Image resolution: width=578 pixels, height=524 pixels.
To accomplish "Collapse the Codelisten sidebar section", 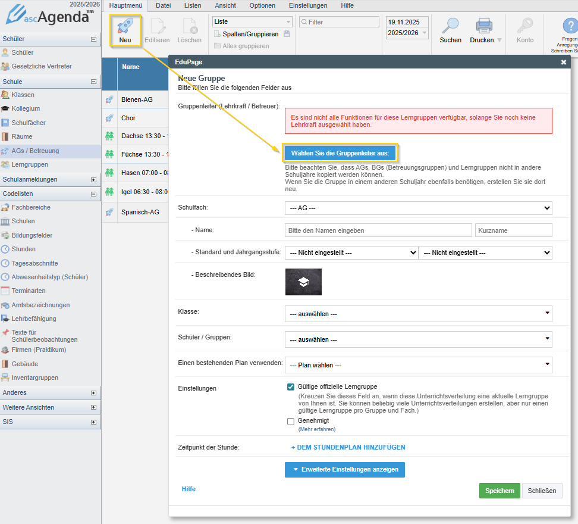I will 93,194.
